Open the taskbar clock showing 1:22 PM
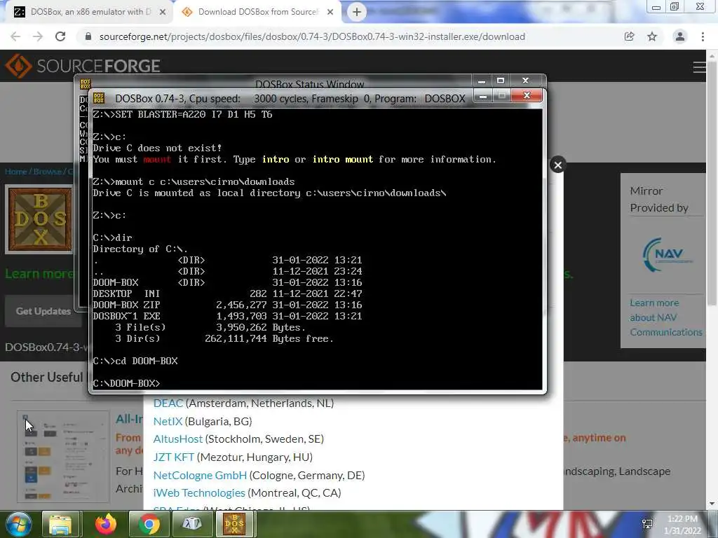This screenshot has height=538, width=718. [x=683, y=525]
